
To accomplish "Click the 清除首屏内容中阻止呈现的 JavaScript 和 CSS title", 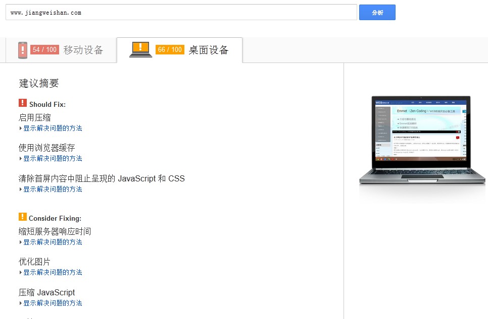I will tap(102, 178).
